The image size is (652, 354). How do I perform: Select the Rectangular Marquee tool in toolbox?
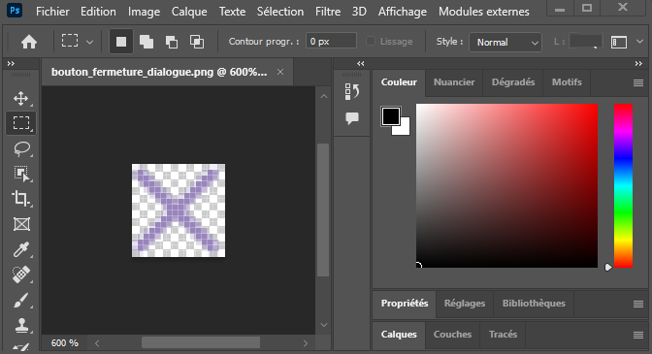[x=20, y=123]
